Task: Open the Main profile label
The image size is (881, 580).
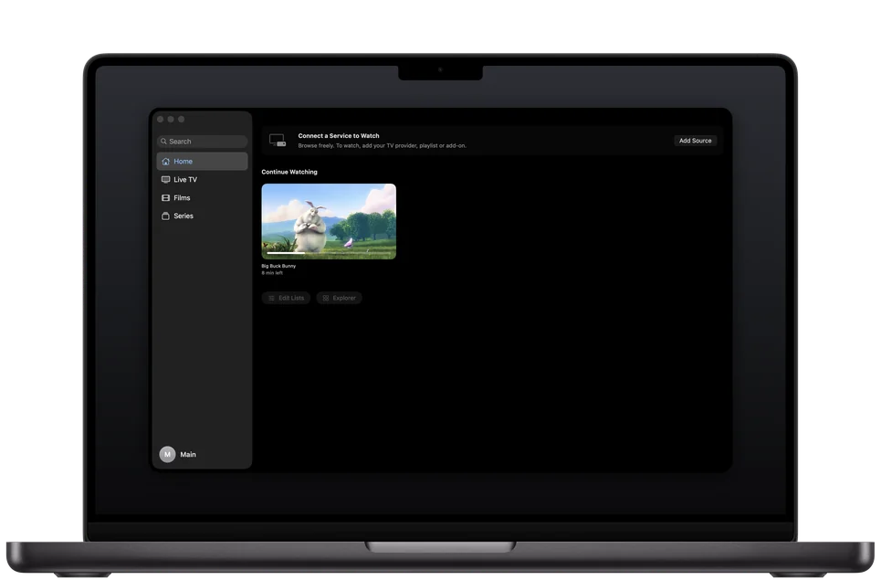Action: (x=188, y=454)
